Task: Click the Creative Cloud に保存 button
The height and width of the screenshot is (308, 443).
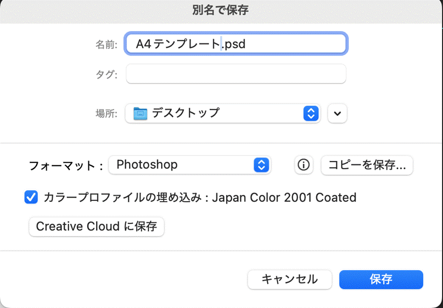Action: pyautogui.click(x=96, y=227)
